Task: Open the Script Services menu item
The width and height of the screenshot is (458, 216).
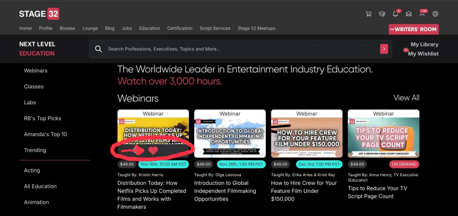Action: click(x=215, y=28)
